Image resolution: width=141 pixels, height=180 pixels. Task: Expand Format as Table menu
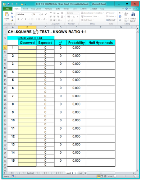pos(90,17)
